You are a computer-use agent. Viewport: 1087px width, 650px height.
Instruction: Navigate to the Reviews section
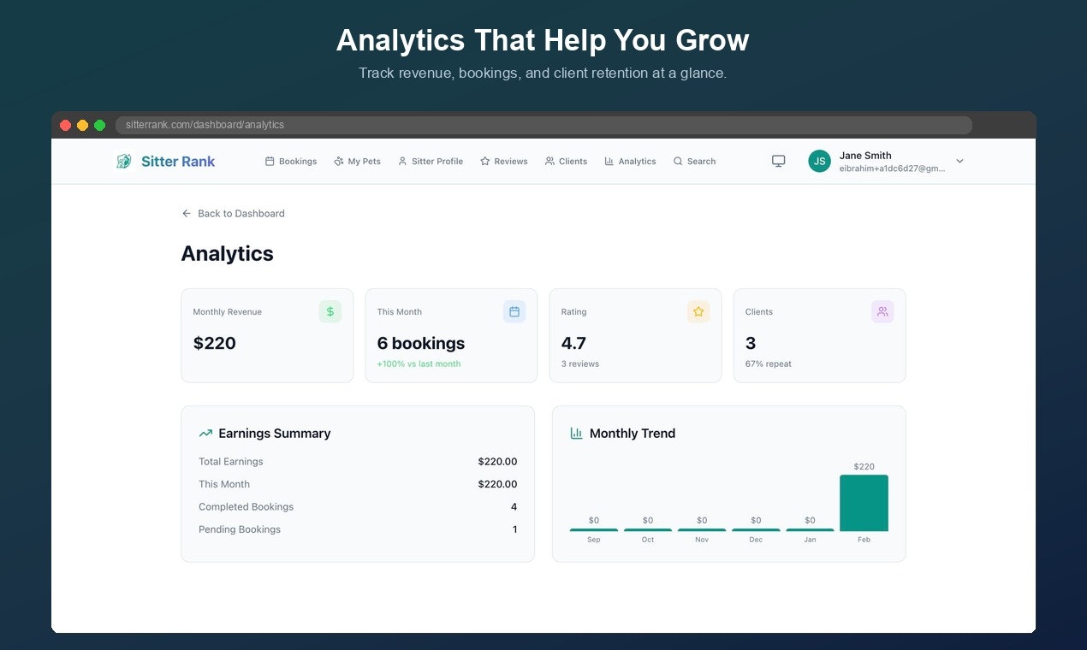503,161
